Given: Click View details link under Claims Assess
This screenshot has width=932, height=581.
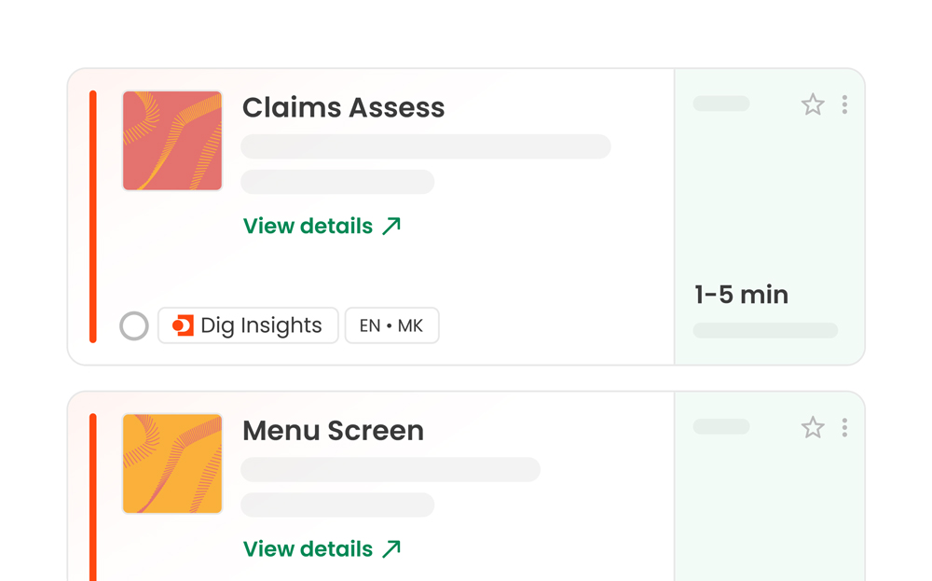Looking at the screenshot, I should (308, 226).
